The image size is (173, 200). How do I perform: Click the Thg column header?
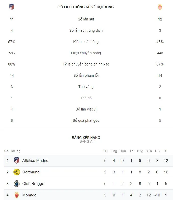tap(114, 151)
